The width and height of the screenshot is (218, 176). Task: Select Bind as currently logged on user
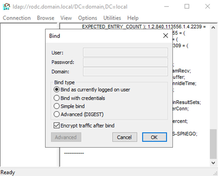(57, 90)
